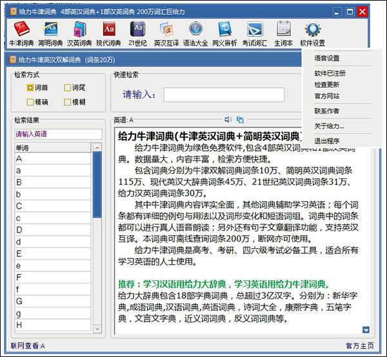The width and height of the screenshot is (387, 357).
Task: Choose 联系作者 from the menu
Action: click(327, 111)
